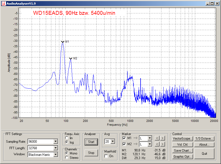This screenshot has height=164, width=221.
Task: Open the M2 channel dropdown
Action: coord(150,144)
